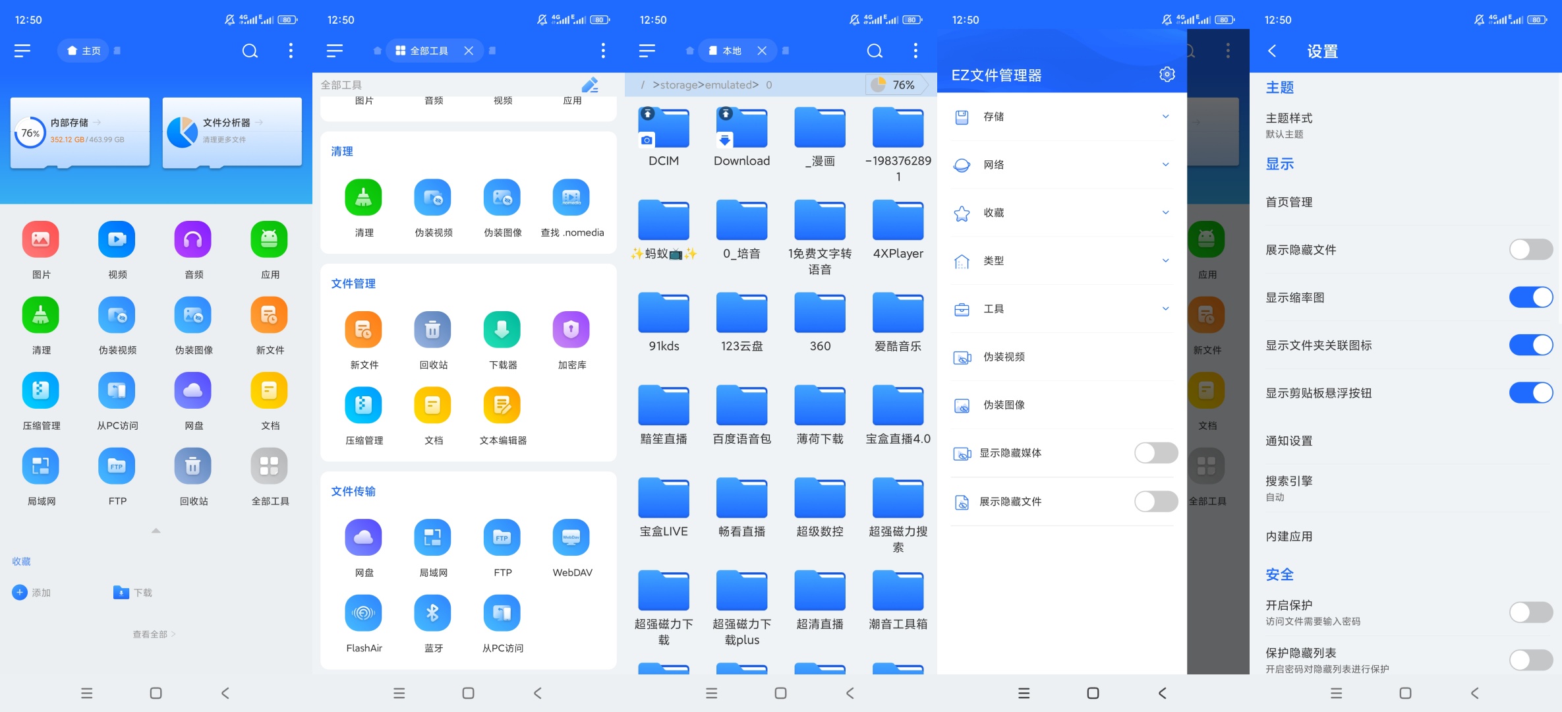Select the 本地 tab chip
1562x712 pixels.
point(737,51)
